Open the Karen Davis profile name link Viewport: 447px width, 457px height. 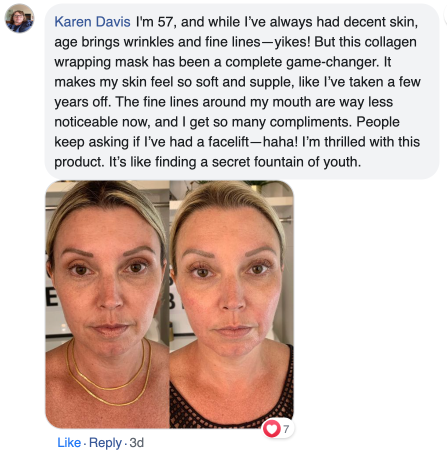tap(92, 22)
